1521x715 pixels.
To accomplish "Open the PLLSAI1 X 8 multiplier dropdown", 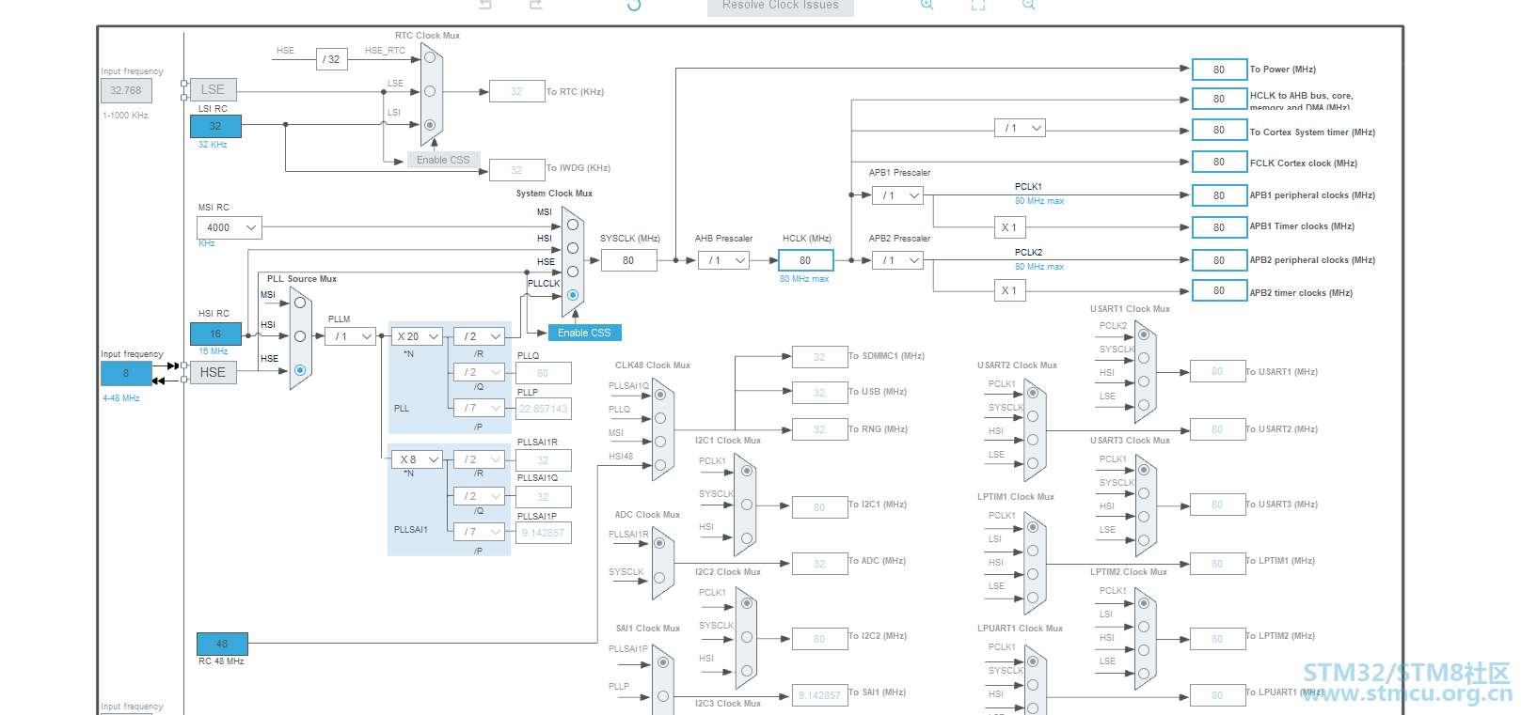I will click(x=418, y=459).
